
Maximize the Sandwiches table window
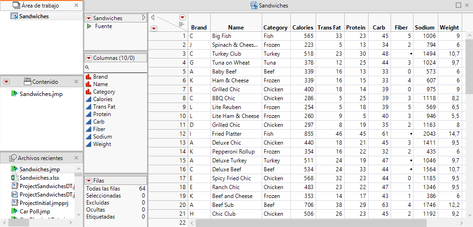click(x=458, y=6)
